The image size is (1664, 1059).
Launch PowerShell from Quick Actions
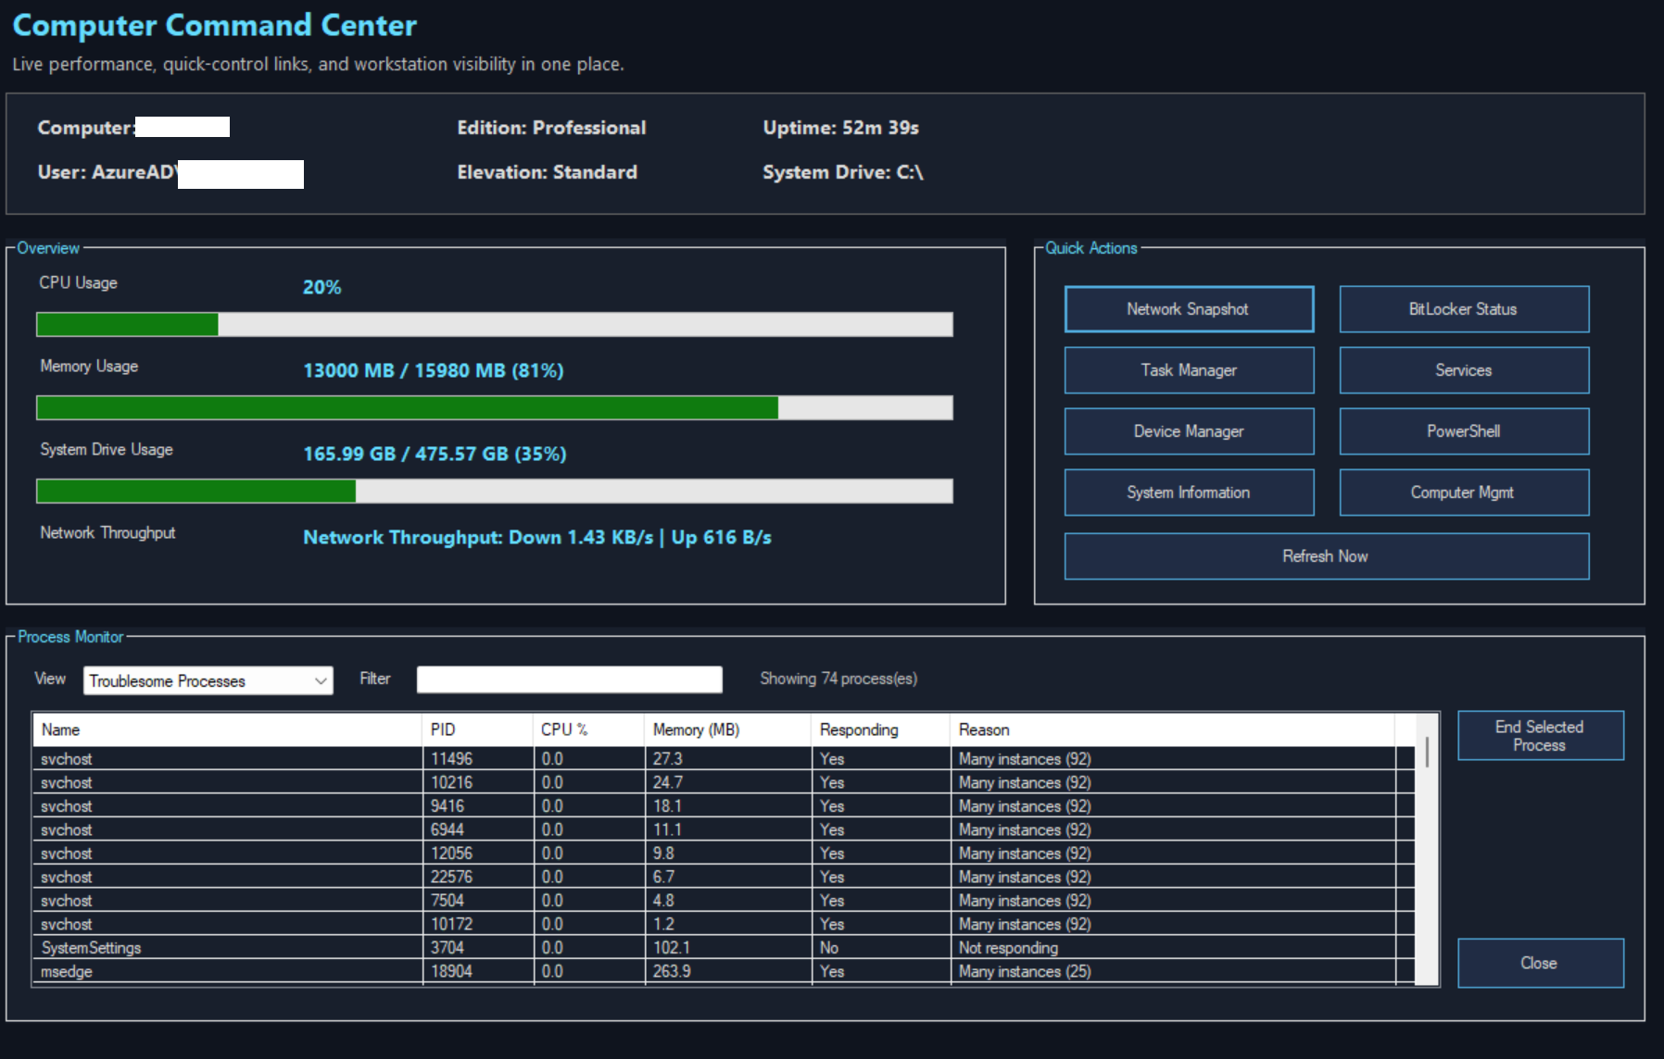click(1463, 431)
